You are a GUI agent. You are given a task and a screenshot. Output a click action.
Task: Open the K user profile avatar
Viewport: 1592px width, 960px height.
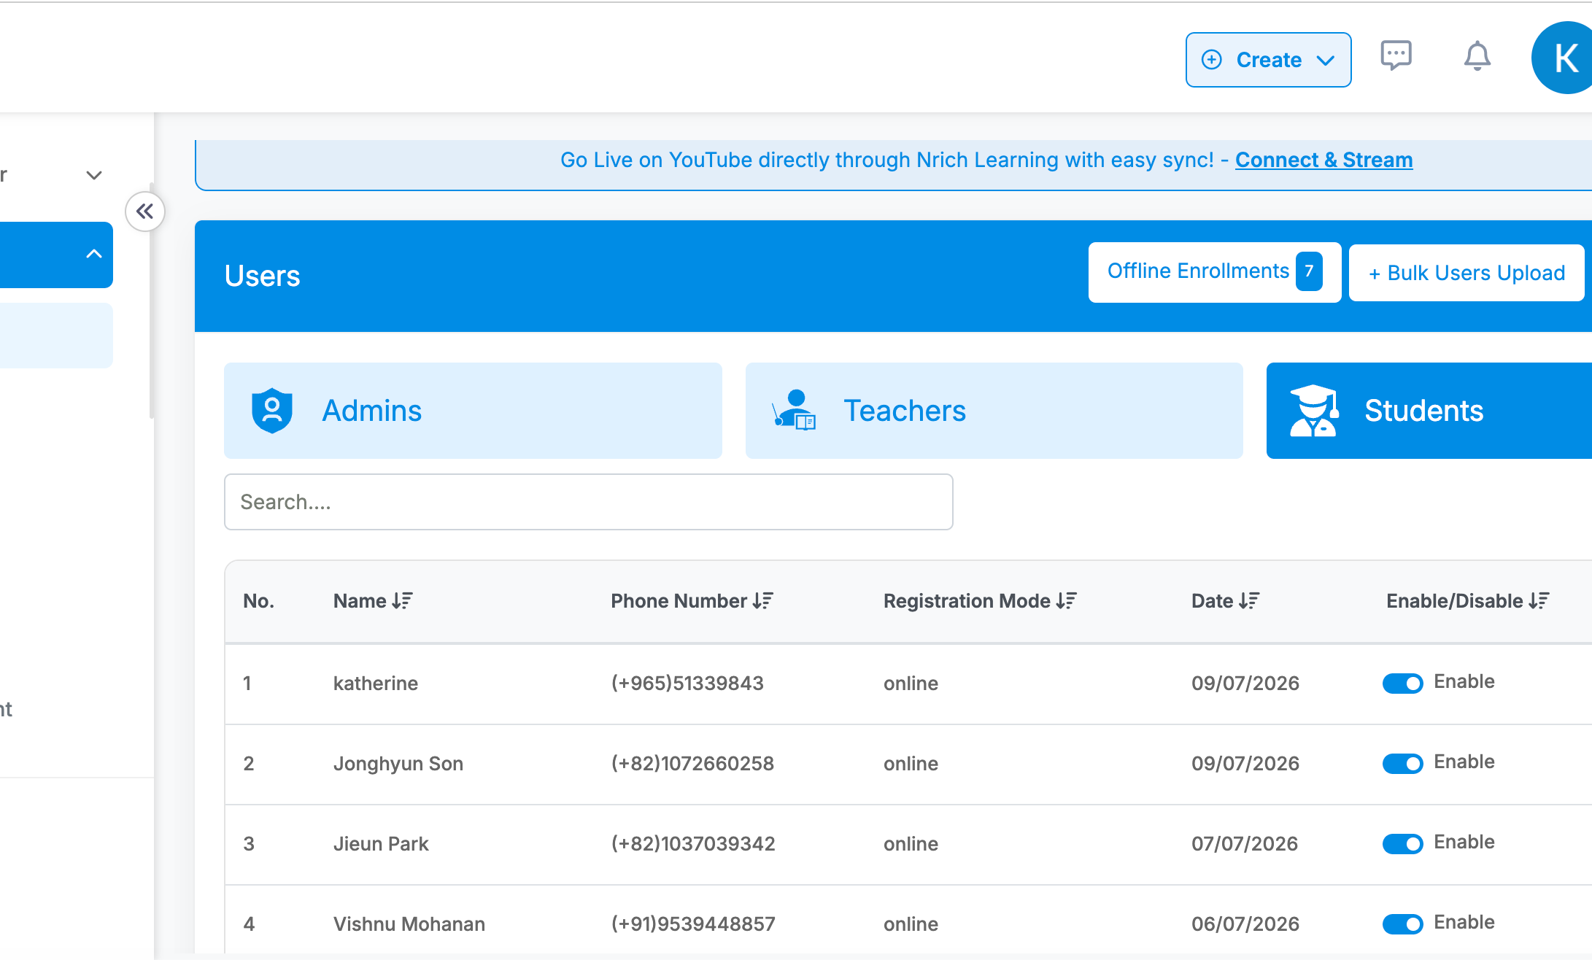[1563, 58]
